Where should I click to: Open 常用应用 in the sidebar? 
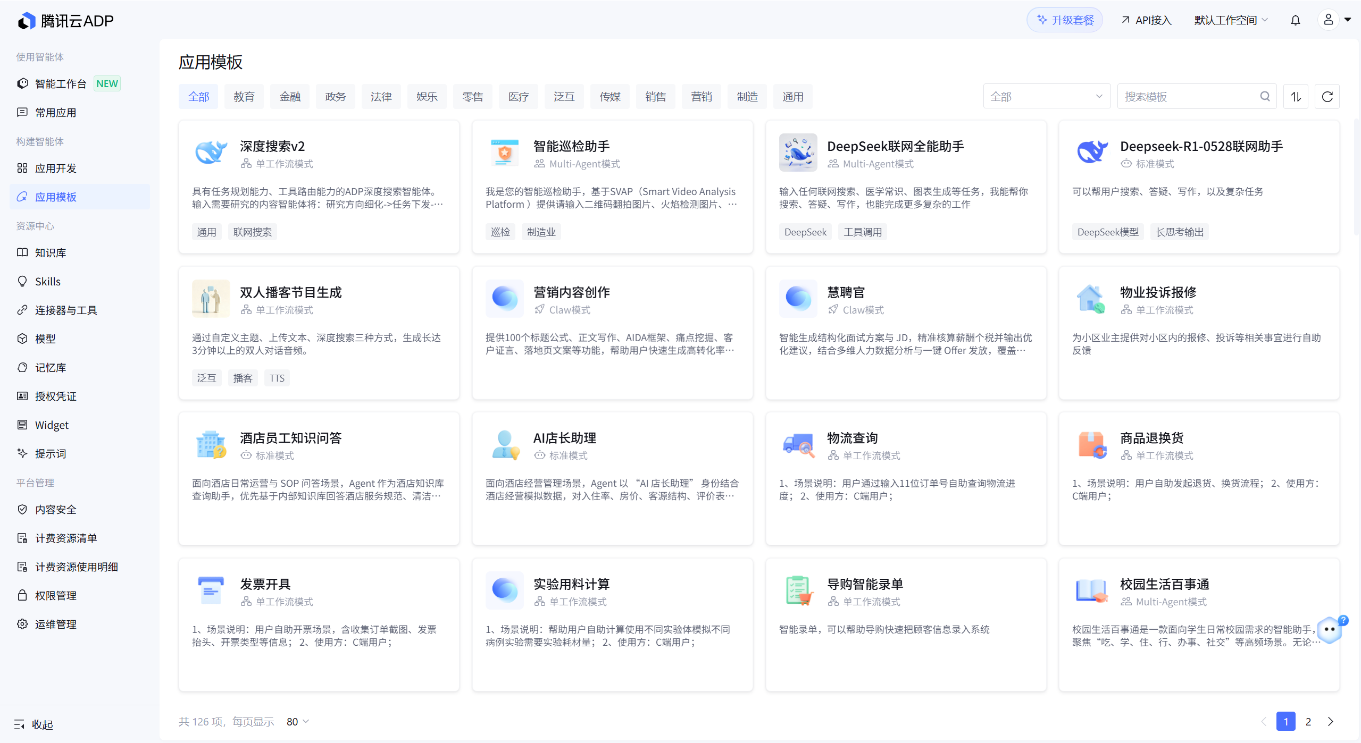80,112
